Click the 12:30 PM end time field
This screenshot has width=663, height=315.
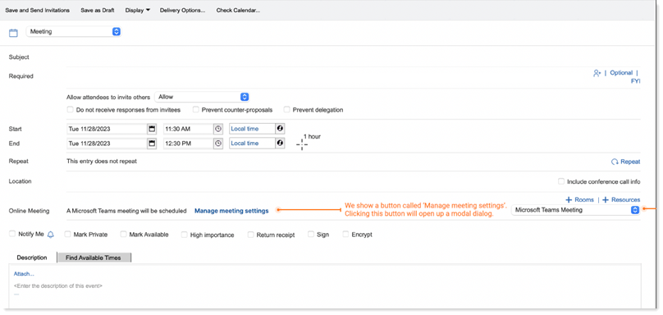[189, 144]
